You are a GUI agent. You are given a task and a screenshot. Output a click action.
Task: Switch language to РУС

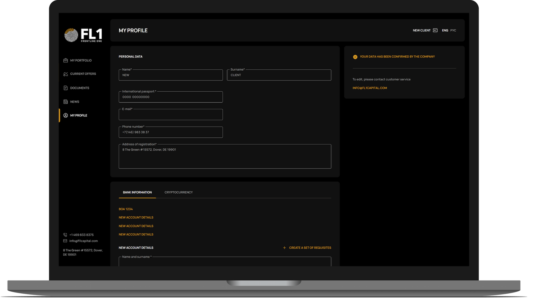(x=453, y=30)
